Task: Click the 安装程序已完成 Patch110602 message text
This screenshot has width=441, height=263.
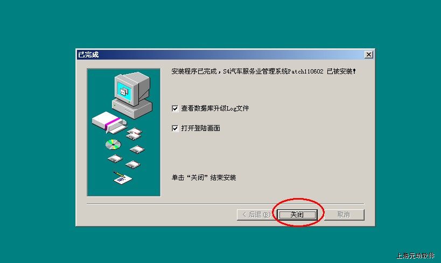Action: 263,71
